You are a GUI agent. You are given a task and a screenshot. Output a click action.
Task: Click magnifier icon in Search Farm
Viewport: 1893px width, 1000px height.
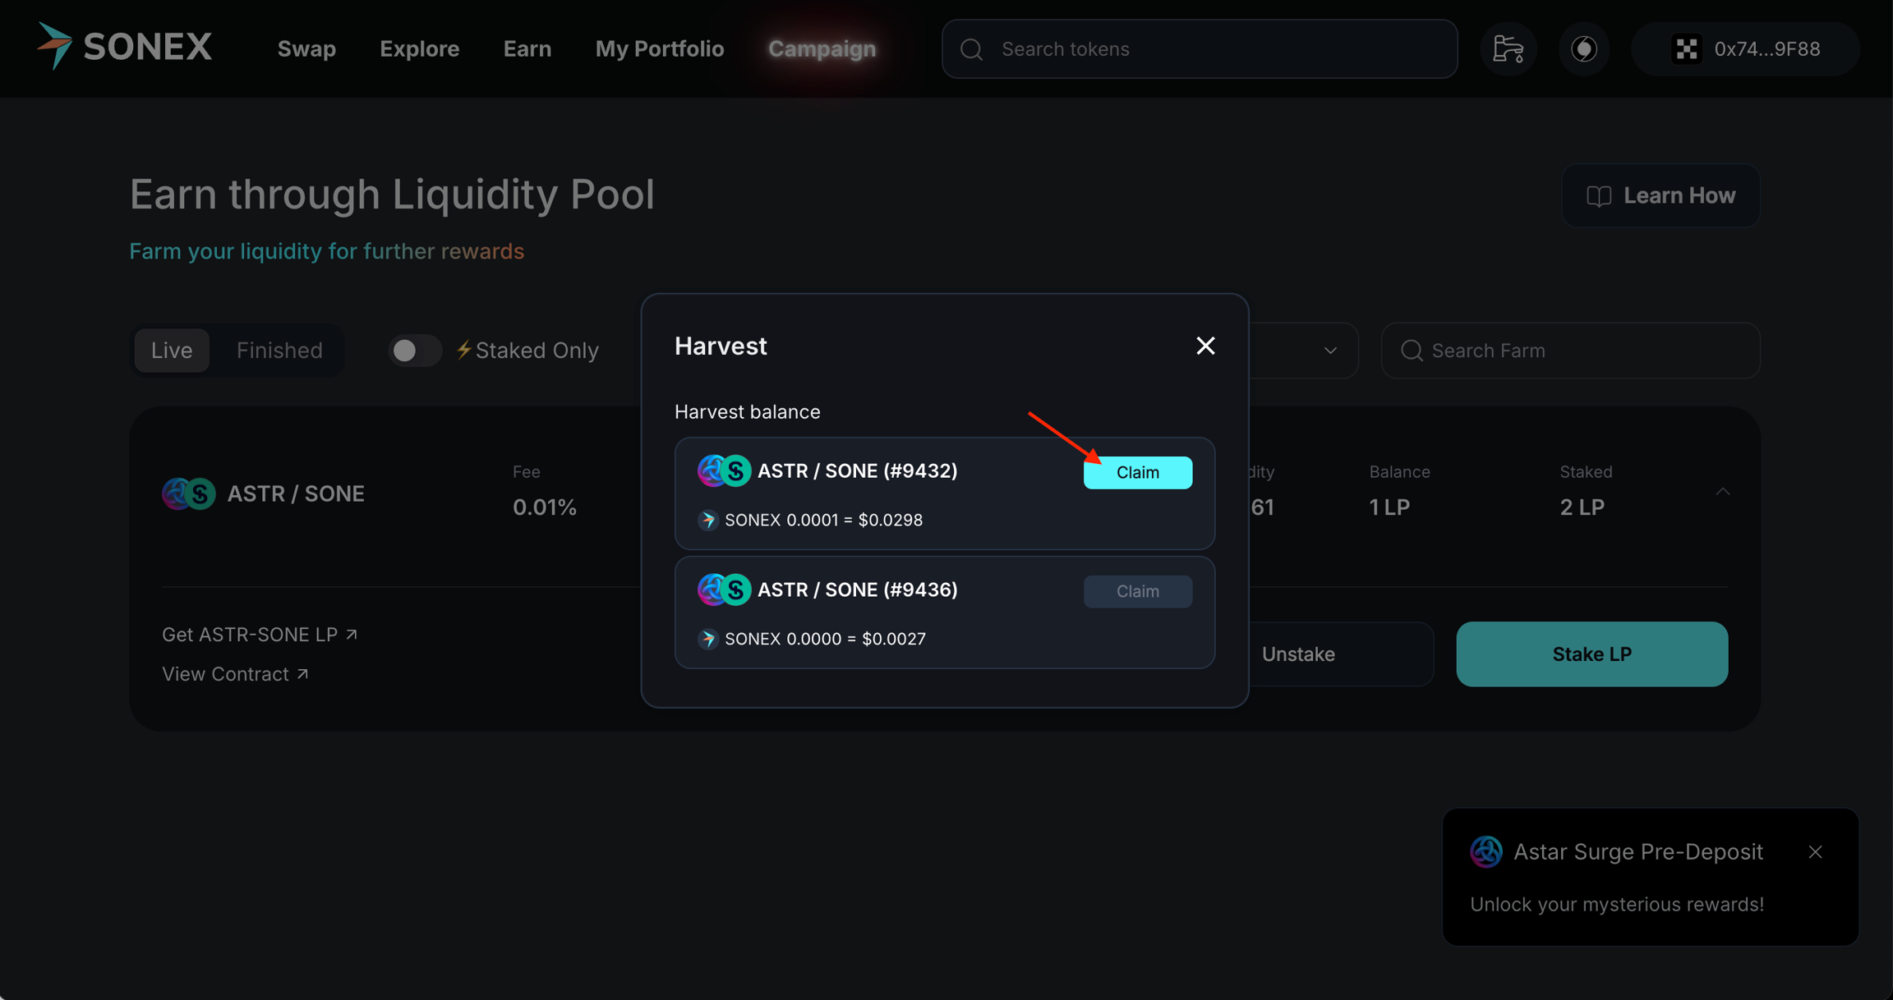click(x=1412, y=351)
